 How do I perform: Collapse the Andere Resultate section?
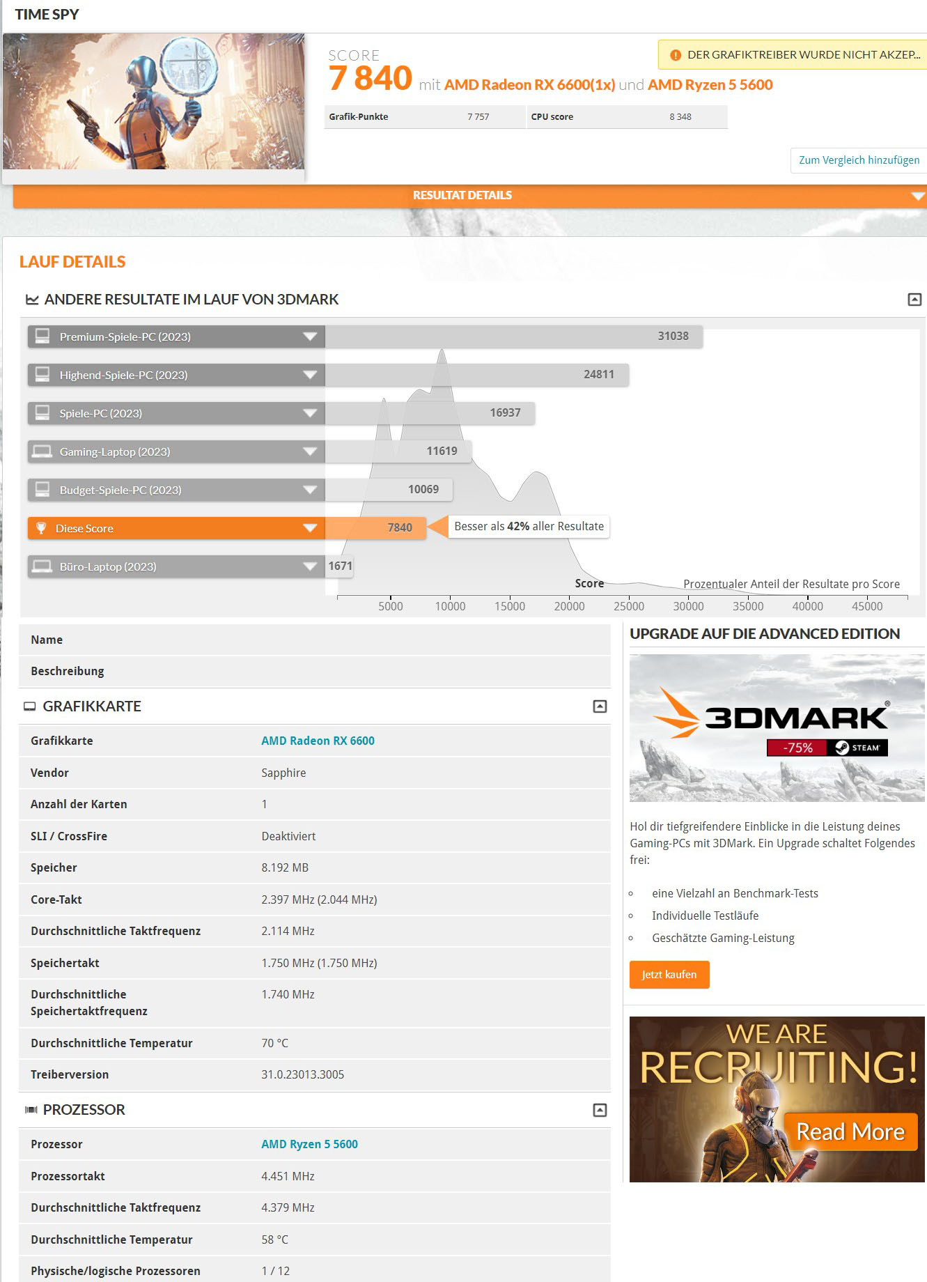tap(914, 300)
